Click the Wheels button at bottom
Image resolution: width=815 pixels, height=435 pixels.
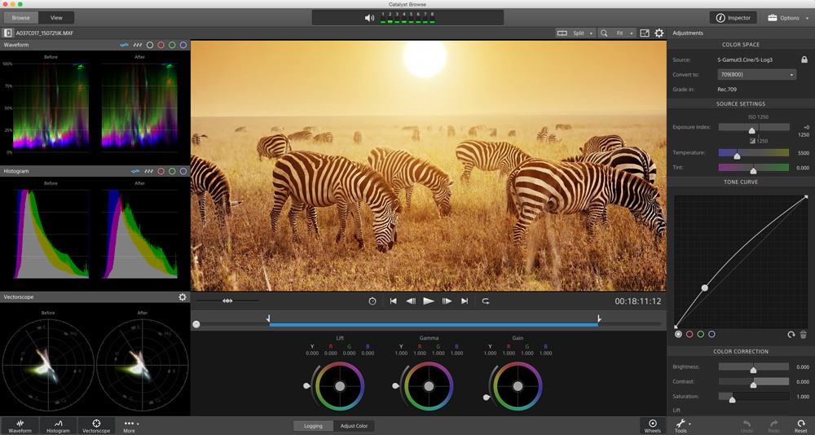point(652,424)
